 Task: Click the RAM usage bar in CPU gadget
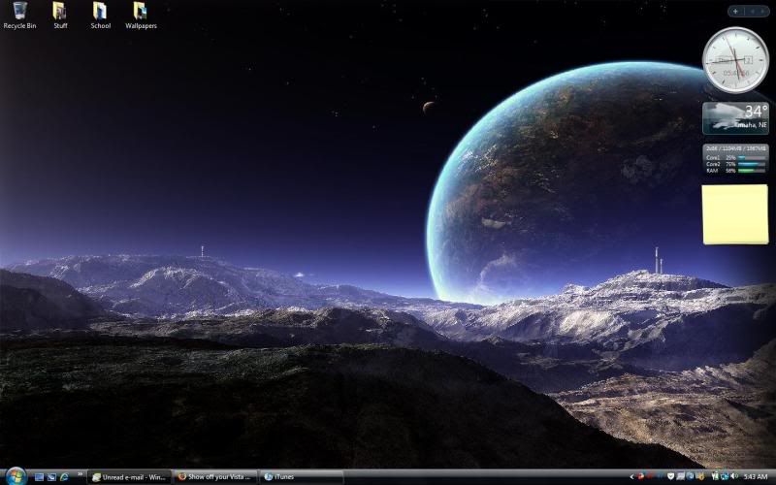(x=751, y=171)
